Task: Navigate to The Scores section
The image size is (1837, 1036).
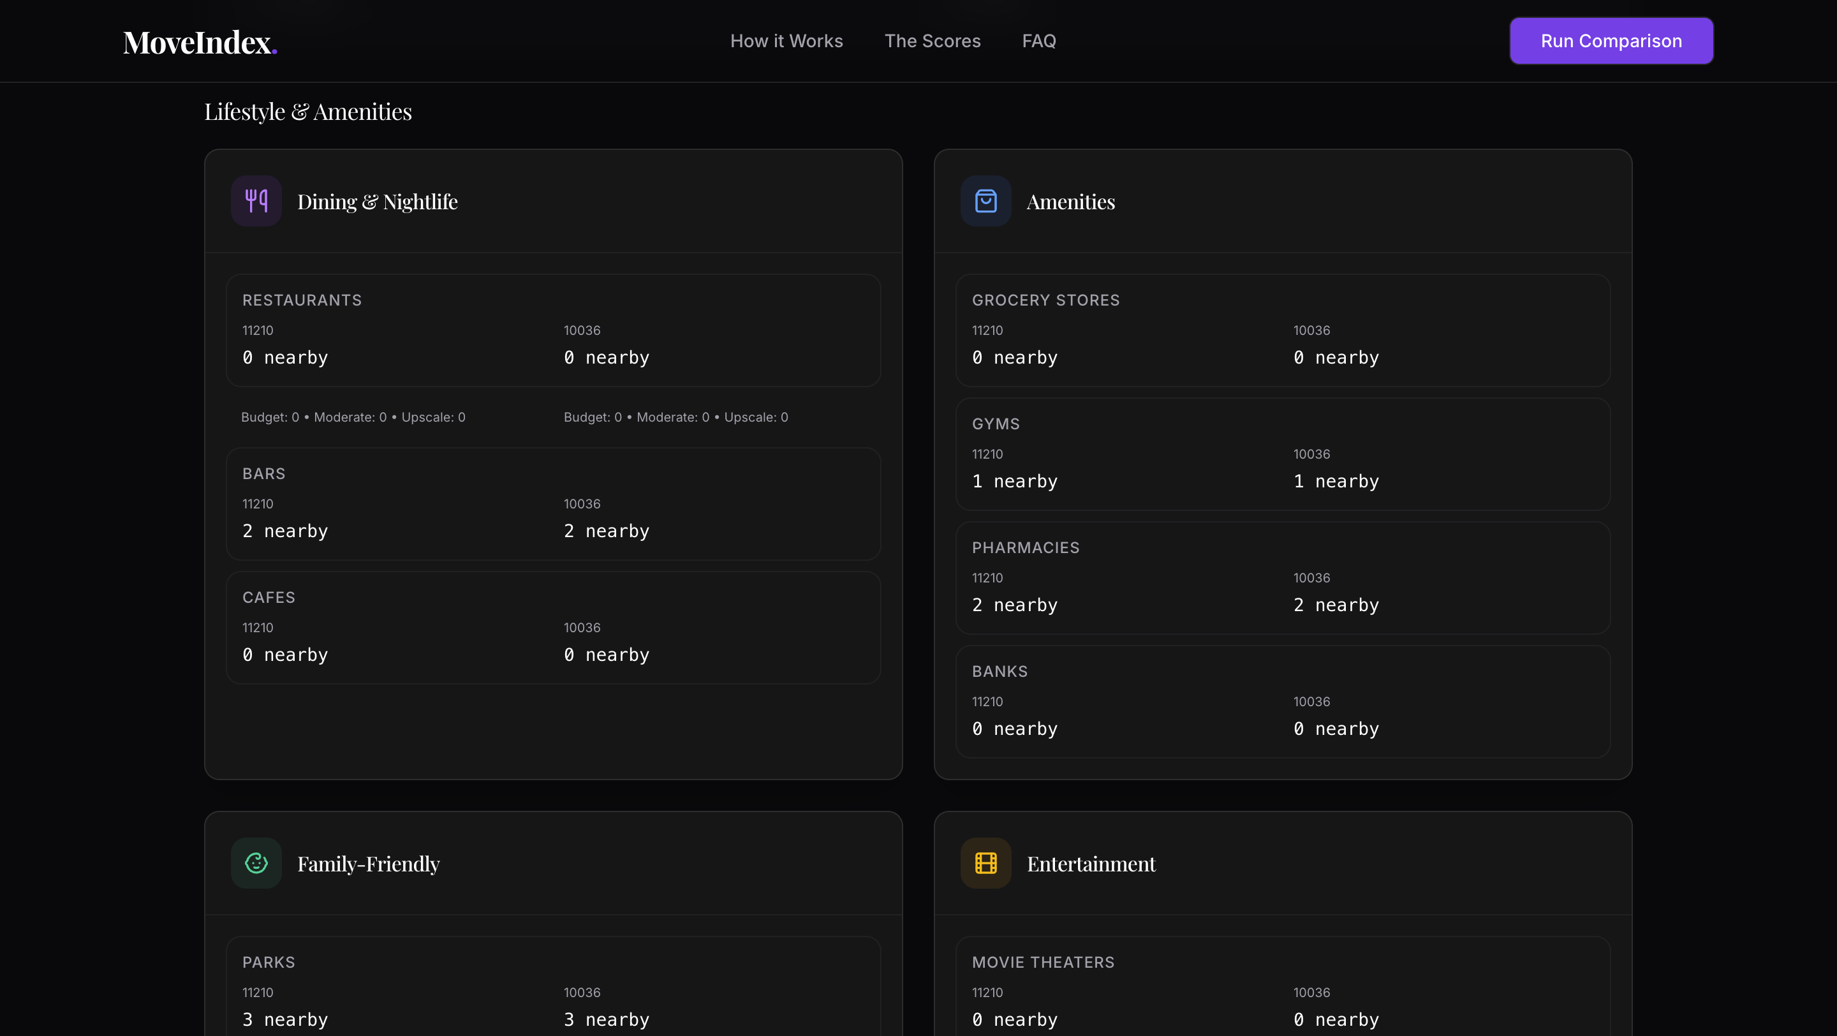Action: pos(933,41)
